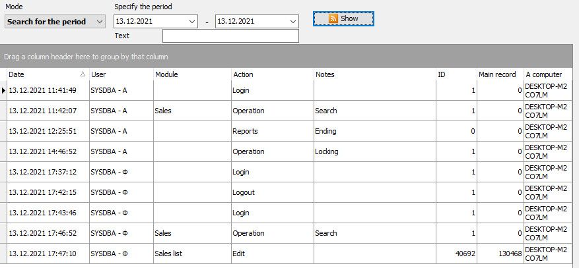Click the Module column header
Image resolution: width=579 pixels, height=268 pixels.
point(191,74)
